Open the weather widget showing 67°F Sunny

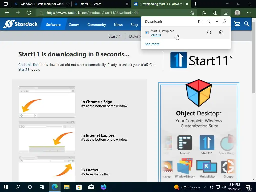(x=187, y=187)
